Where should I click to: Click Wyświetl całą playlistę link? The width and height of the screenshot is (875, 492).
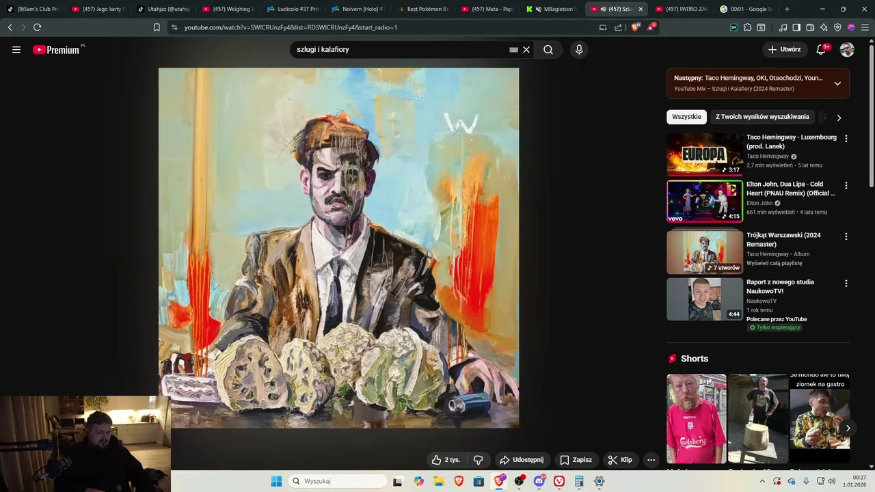point(775,263)
